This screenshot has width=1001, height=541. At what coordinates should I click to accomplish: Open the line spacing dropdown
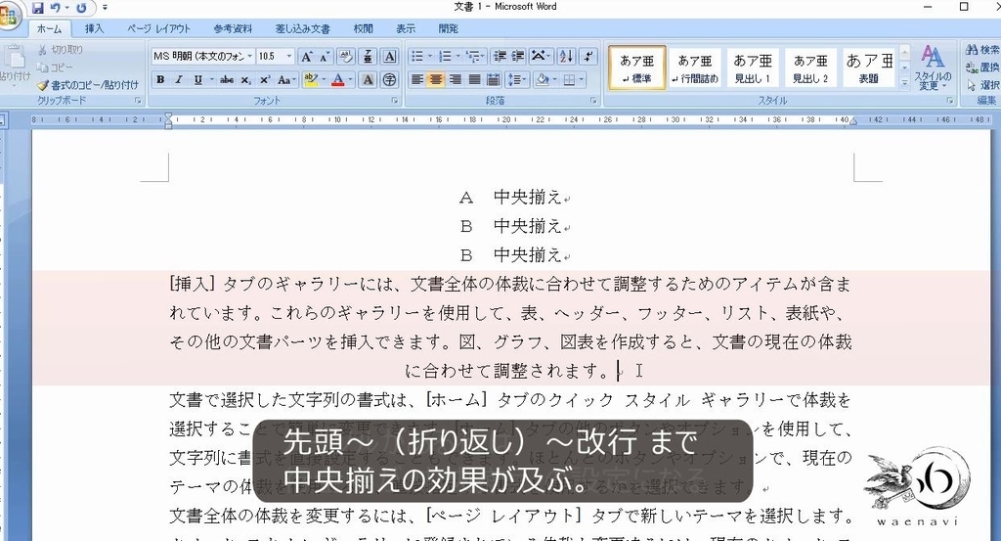pyautogui.click(x=517, y=80)
